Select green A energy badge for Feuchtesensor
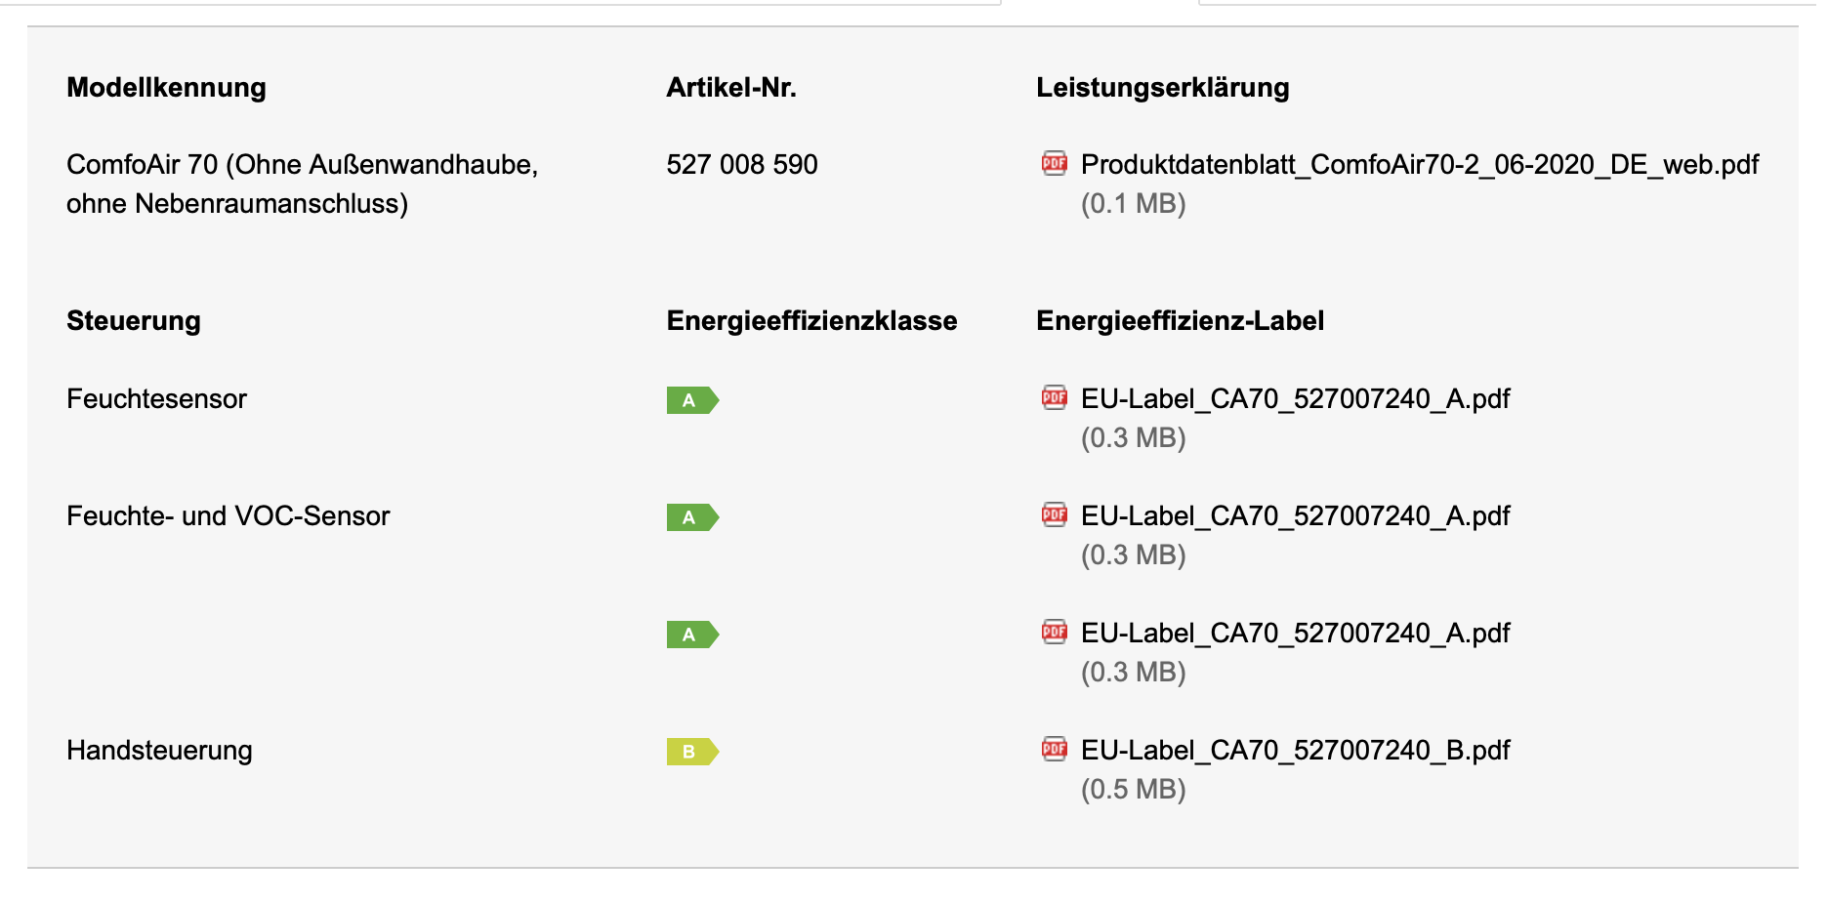 point(692,400)
